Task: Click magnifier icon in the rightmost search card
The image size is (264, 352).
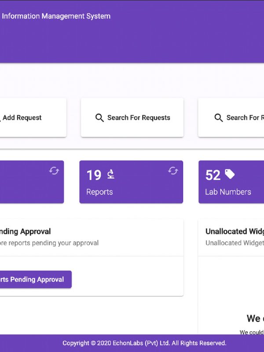Action: pyautogui.click(x=218, y=117)
